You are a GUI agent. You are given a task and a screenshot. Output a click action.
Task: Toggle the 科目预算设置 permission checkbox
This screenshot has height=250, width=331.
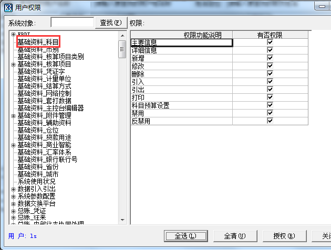click(270, 105)
